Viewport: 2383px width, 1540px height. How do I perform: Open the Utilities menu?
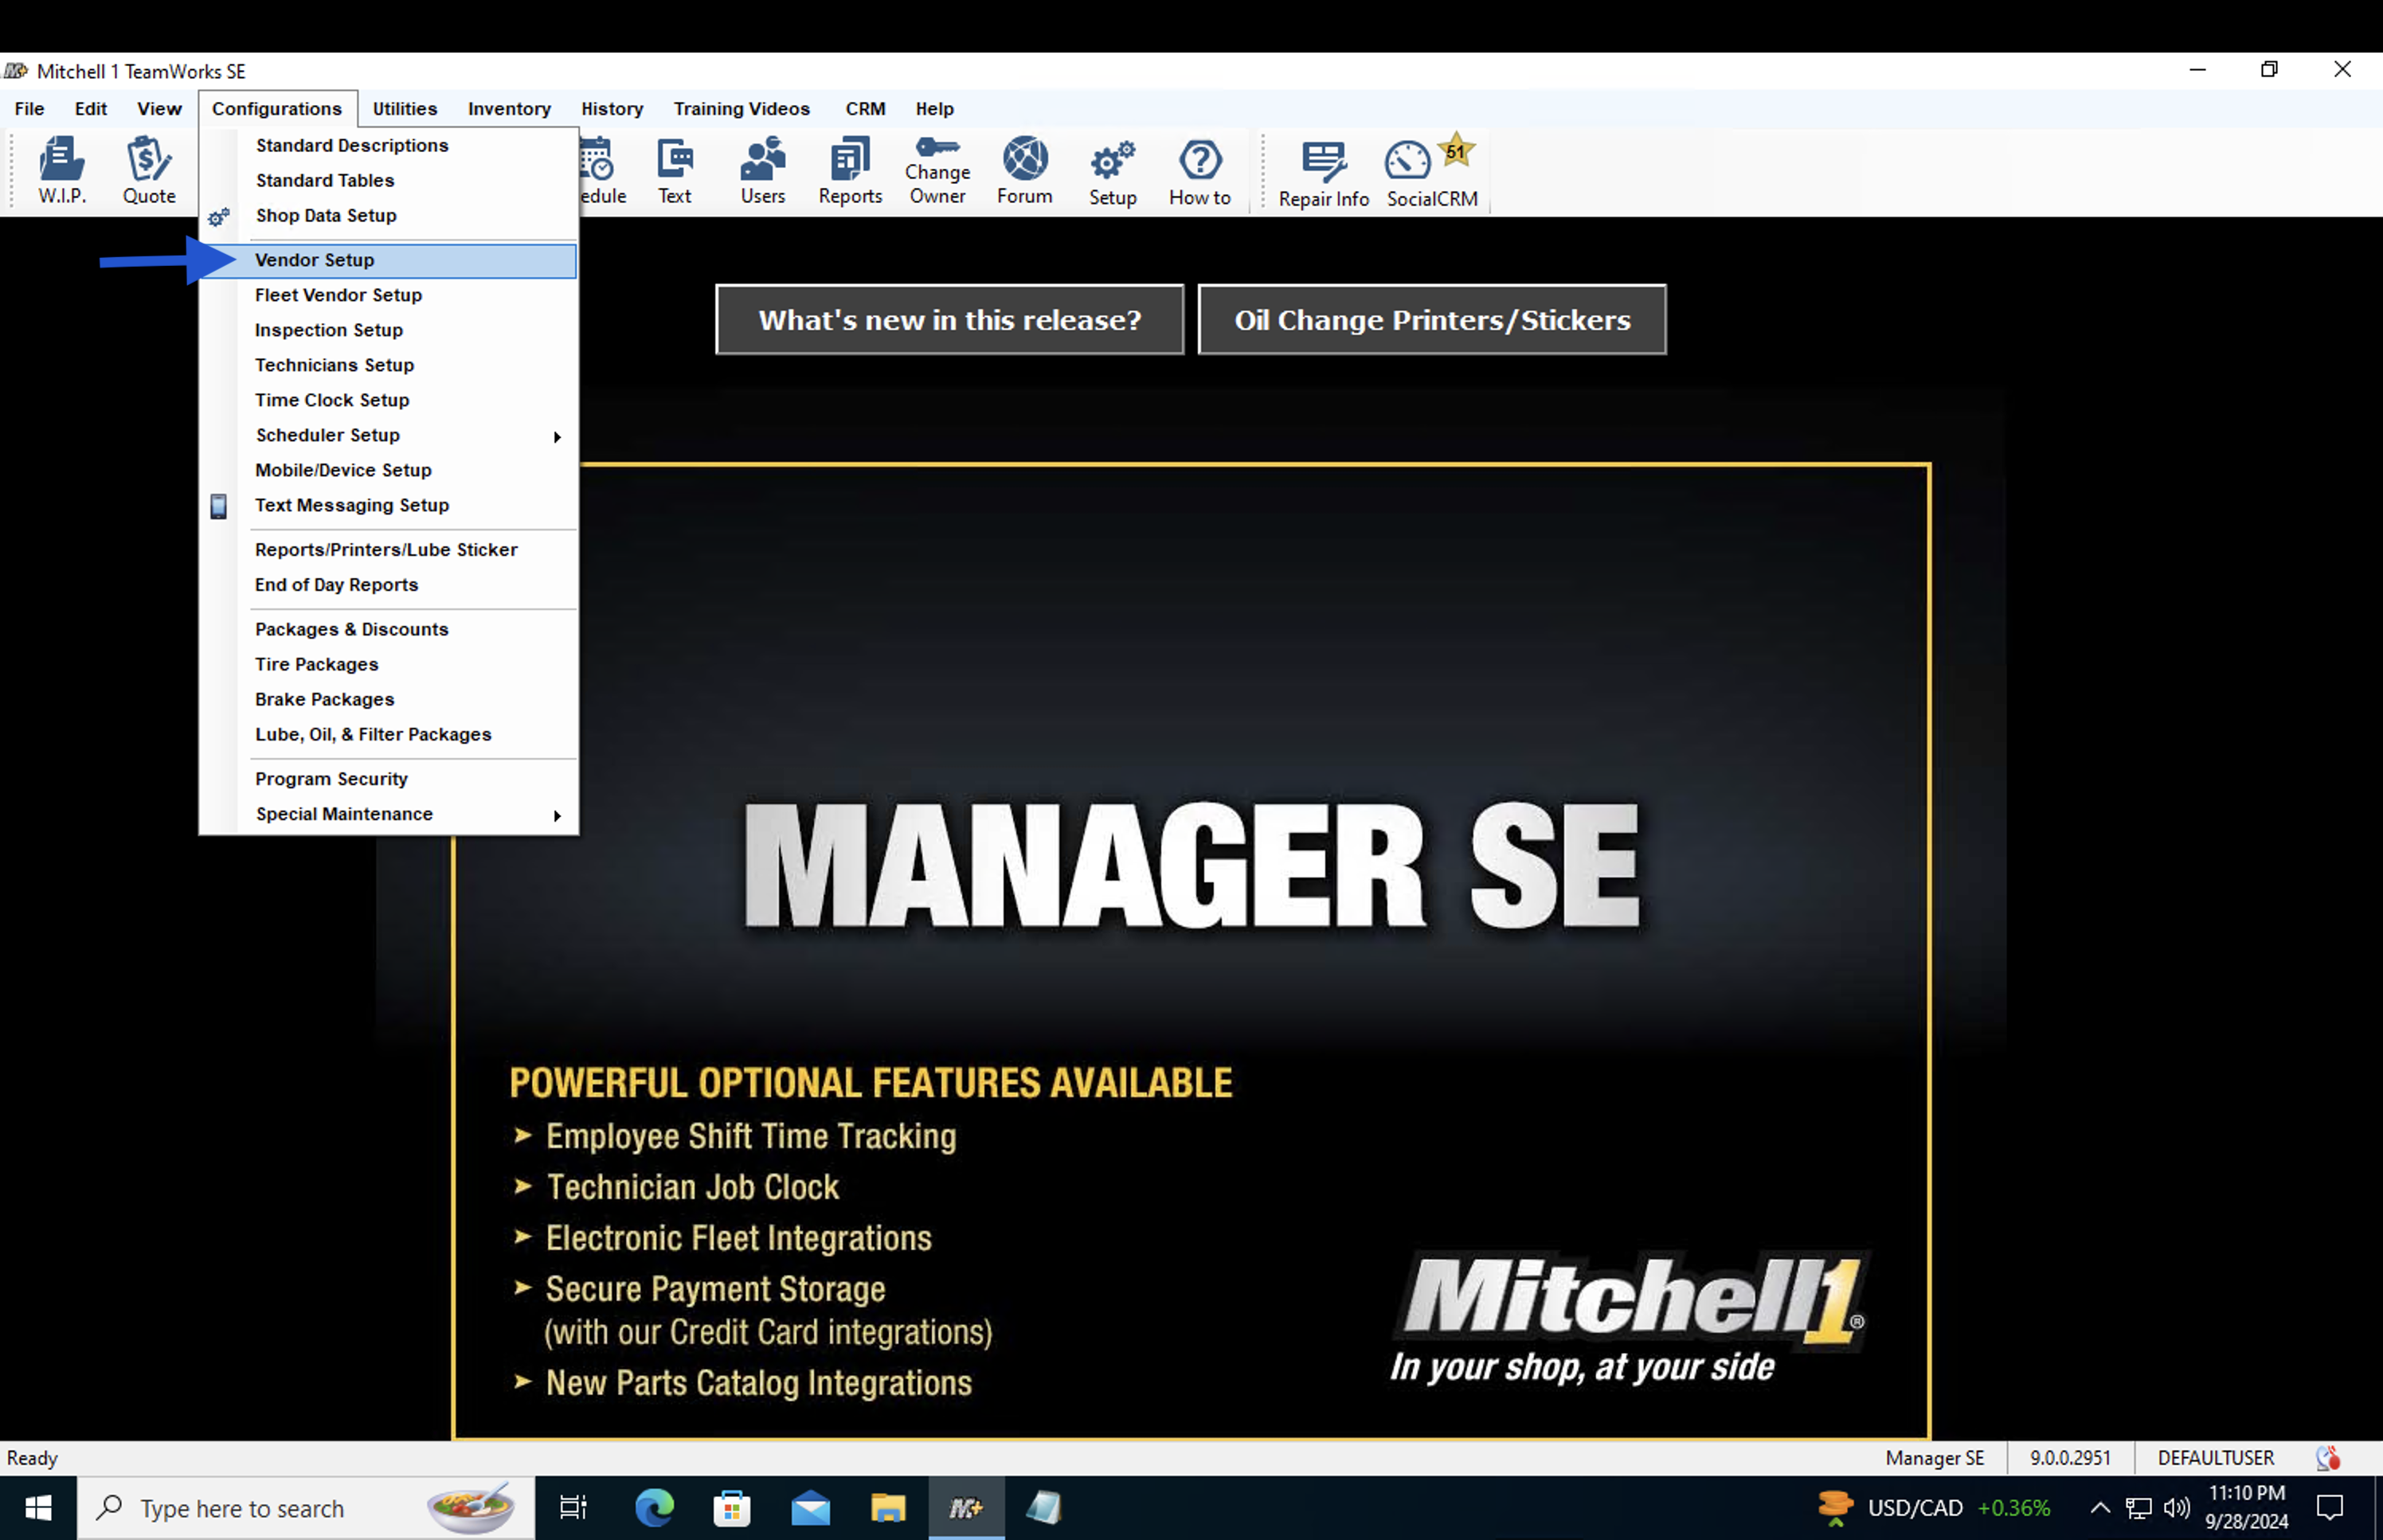point(404,108)
